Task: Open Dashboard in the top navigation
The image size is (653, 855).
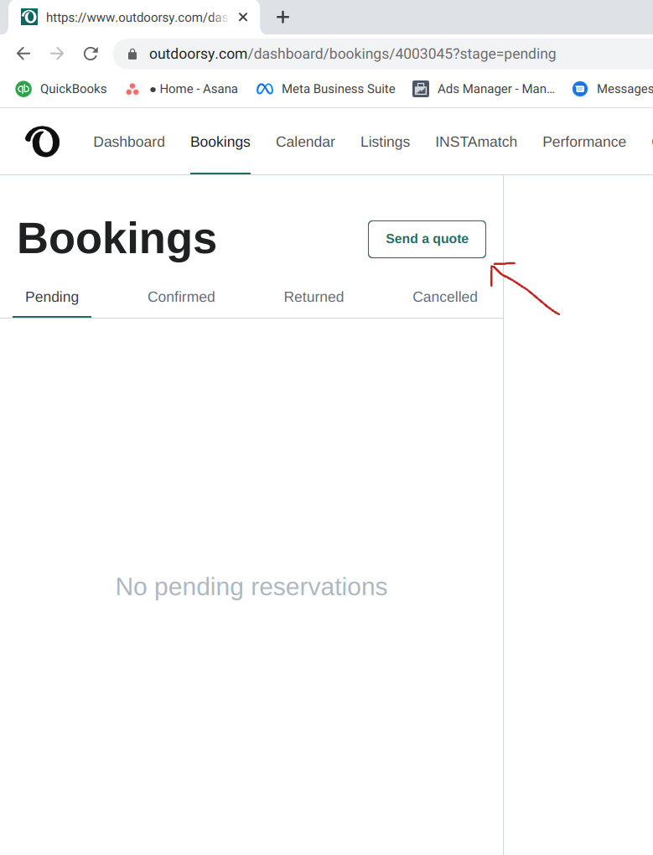Action: 129,142
